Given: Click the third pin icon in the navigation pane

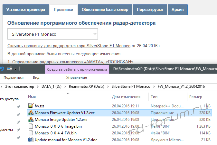Looking at the screenshot, I should pyautogui.click(x=19, y=122).
